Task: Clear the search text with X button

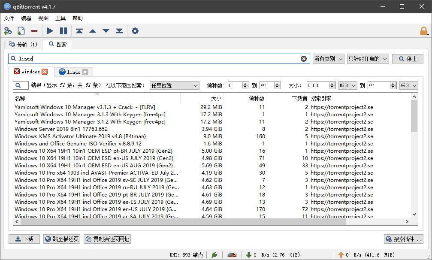Action: click(x=304, y=59)
